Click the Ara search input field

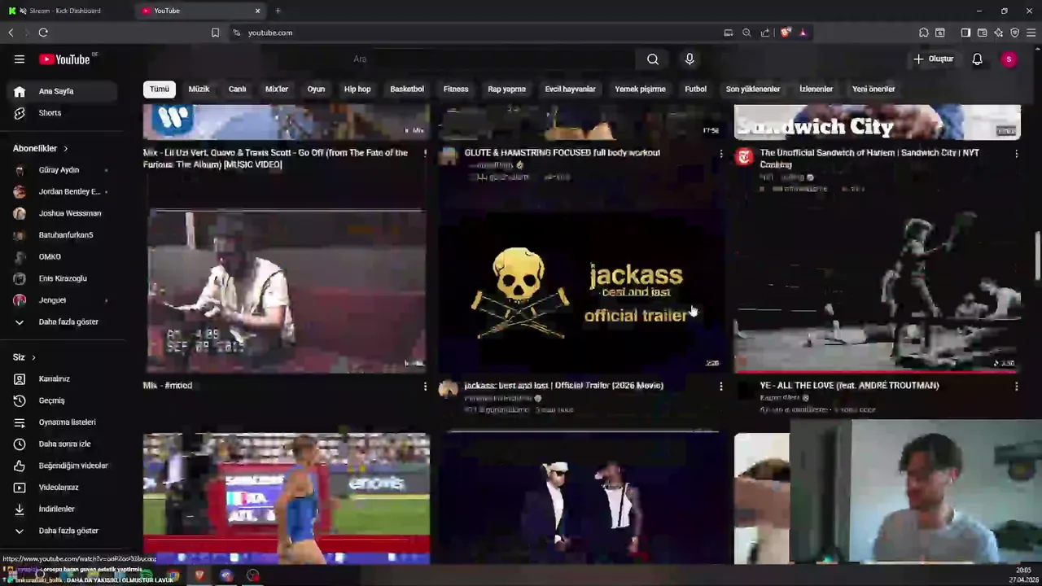(493, 59)
